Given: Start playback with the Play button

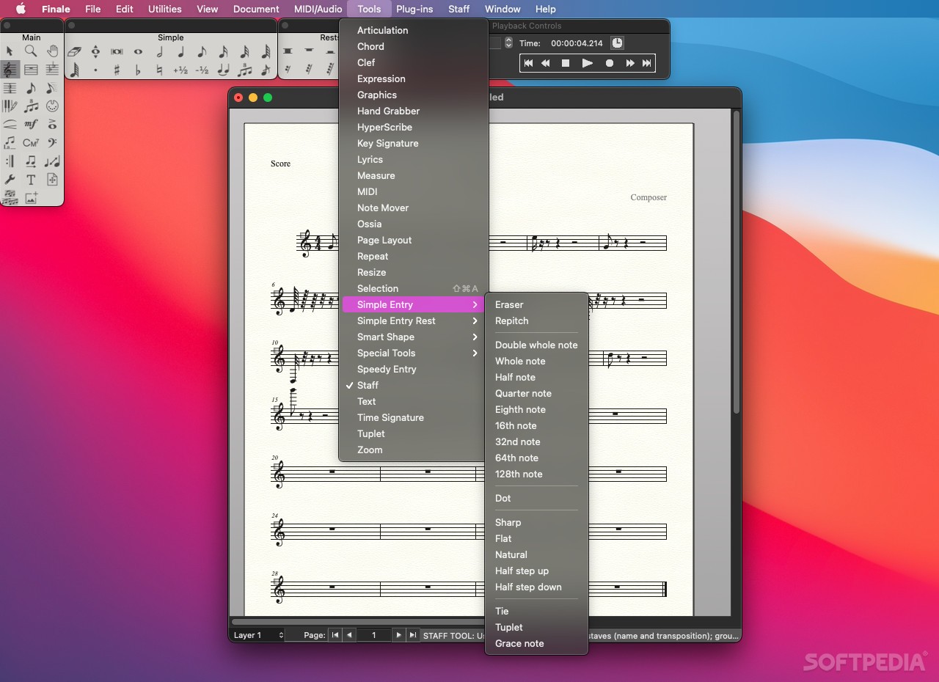Looking at the screenshot, I should [587, 63].
